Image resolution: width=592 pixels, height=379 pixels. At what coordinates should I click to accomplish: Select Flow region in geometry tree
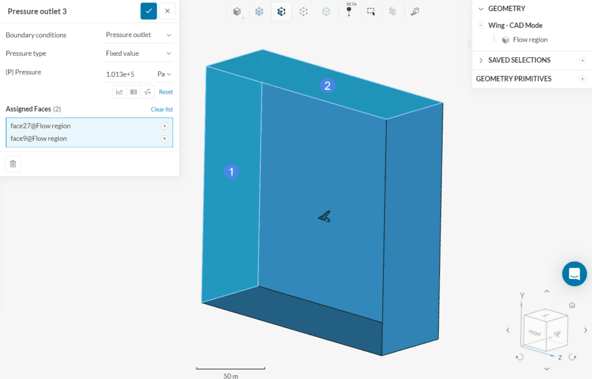[530, 40]
